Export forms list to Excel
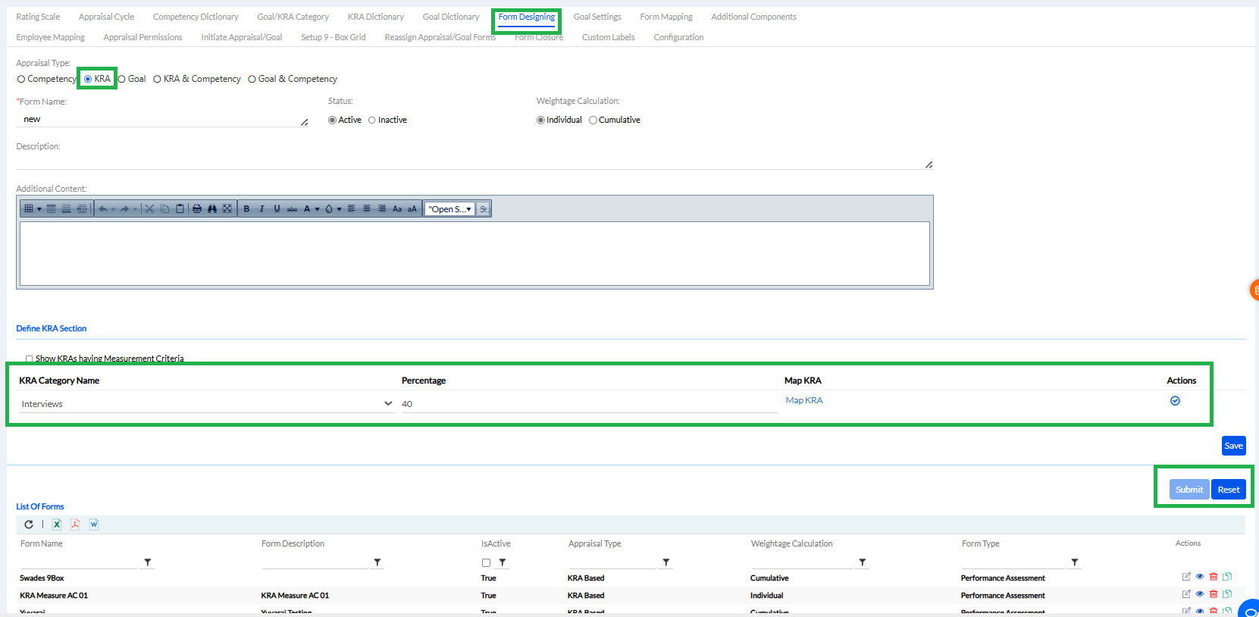Screen dimensions: 1259x617 [x=57, y=525]
